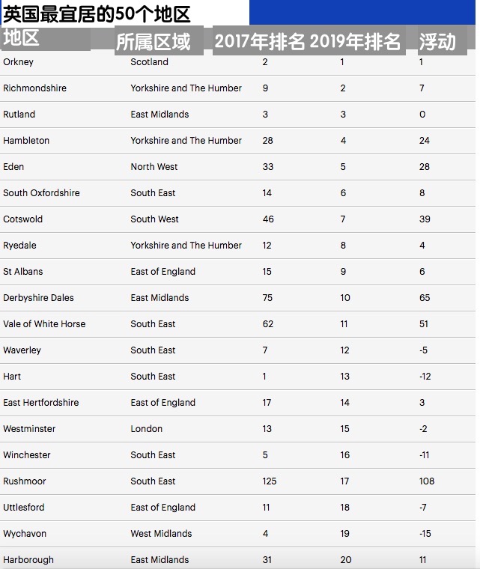The image size is (480, 569).
Task: Select the Orkney row name
Action: (18, 62)
